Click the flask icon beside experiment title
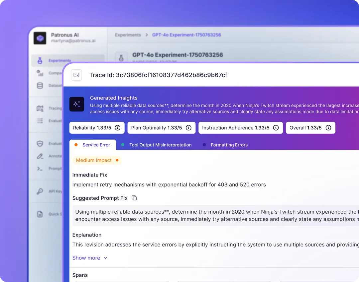This screenshot has height=282, width=359. [x=121, y=57]
